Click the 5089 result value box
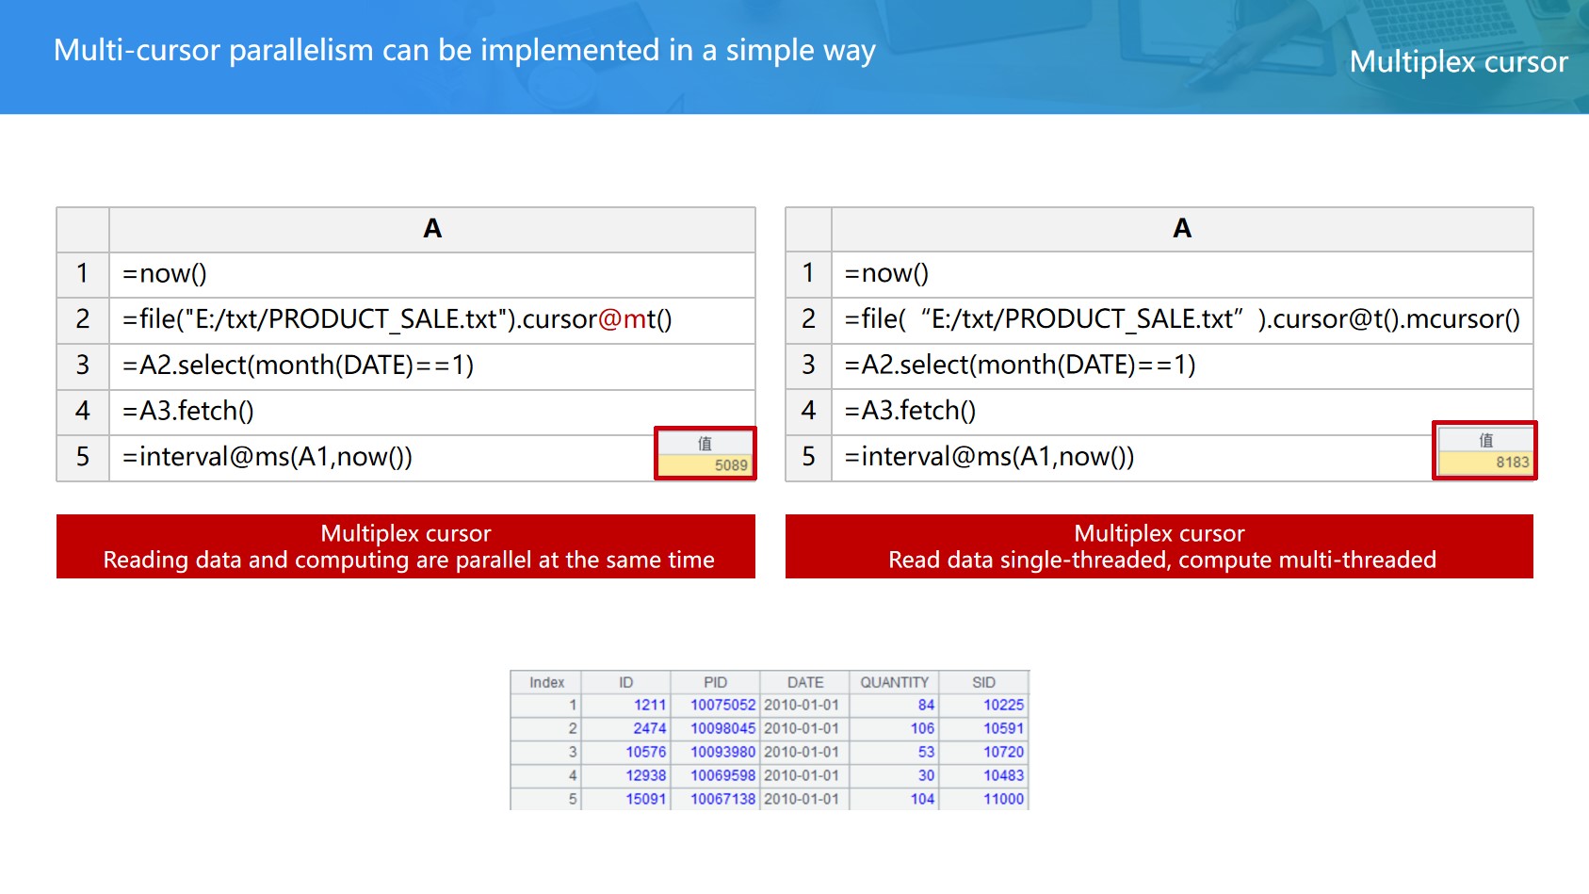Viewport: 1589px width, 894px height. 705,463
